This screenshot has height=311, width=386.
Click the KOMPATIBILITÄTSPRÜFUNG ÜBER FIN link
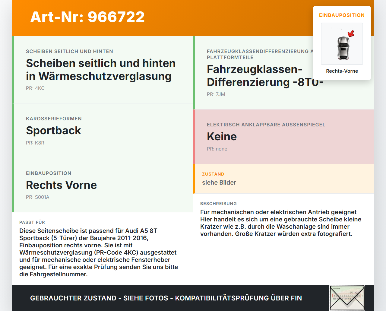pos(238,298)
